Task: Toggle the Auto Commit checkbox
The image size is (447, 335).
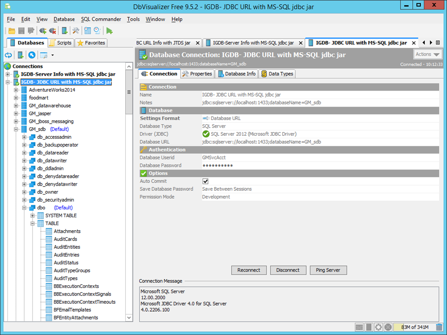Action: click(205, 181)
